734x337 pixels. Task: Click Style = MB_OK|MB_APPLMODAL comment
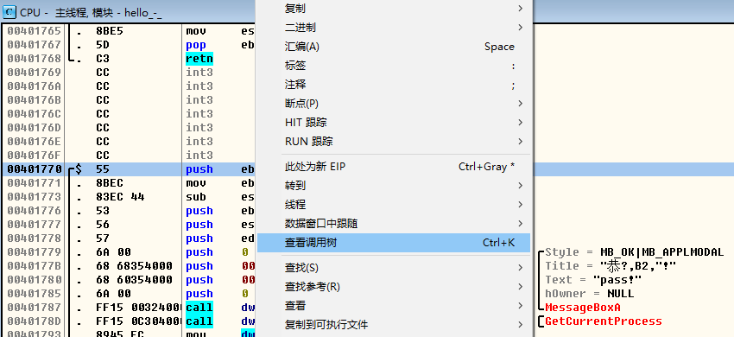635,252
